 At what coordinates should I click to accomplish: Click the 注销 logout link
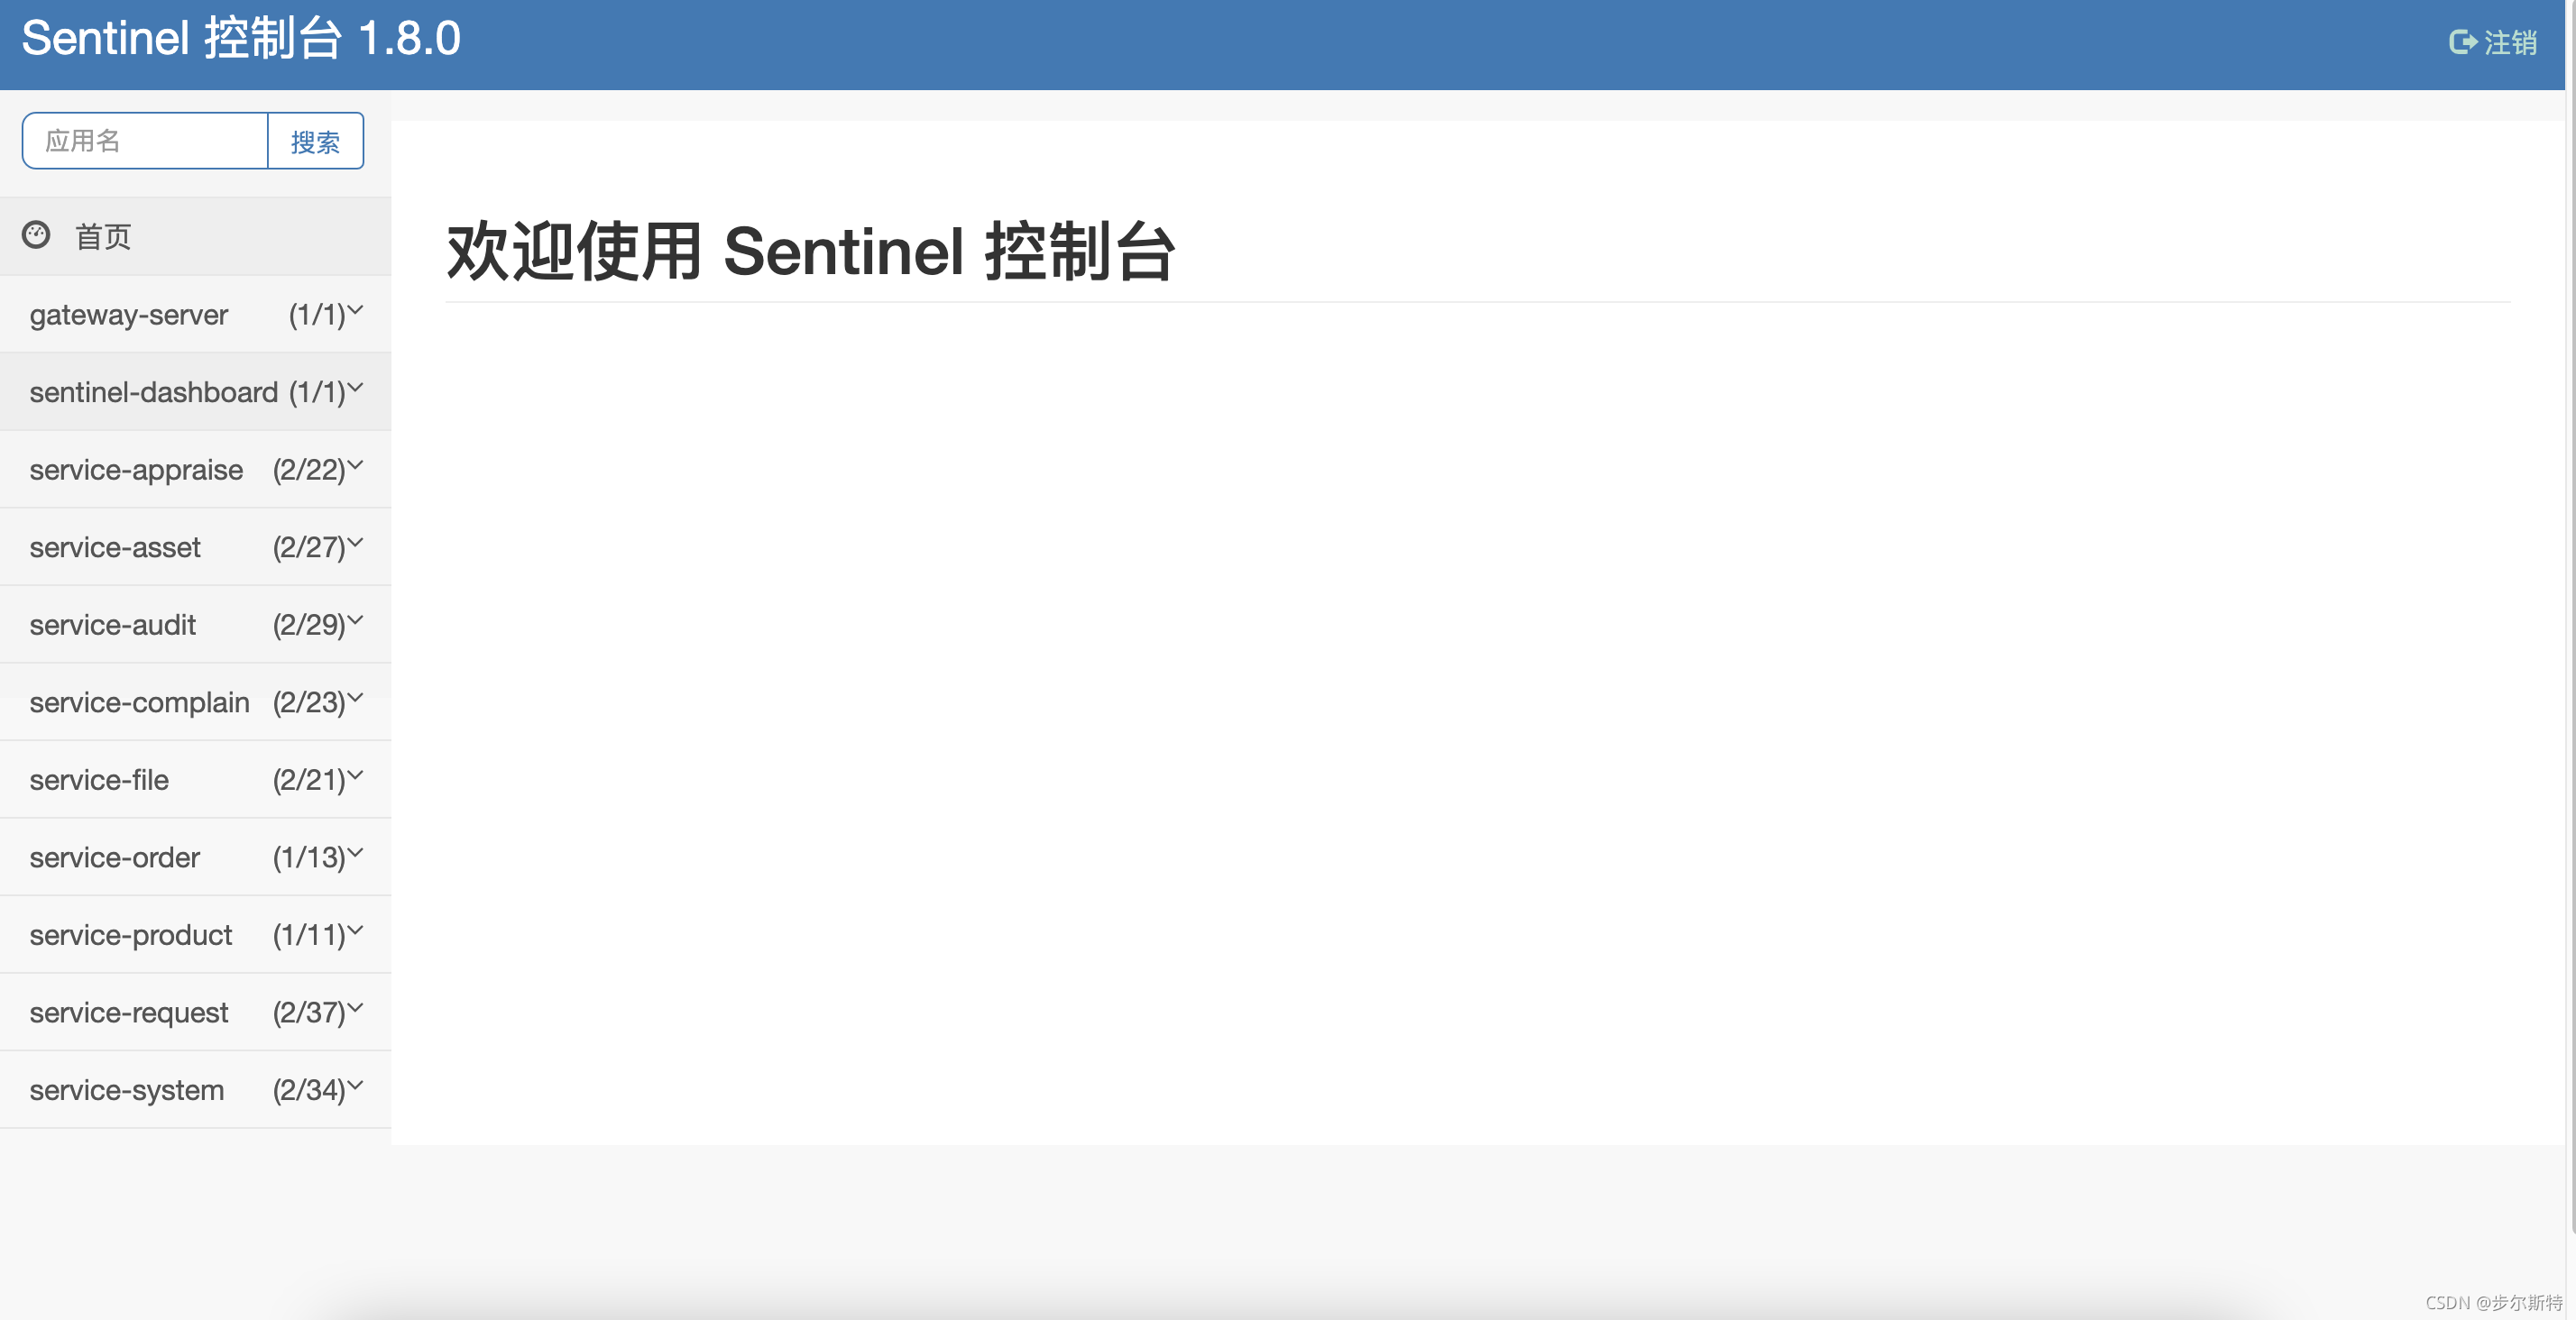[2510, 42]
